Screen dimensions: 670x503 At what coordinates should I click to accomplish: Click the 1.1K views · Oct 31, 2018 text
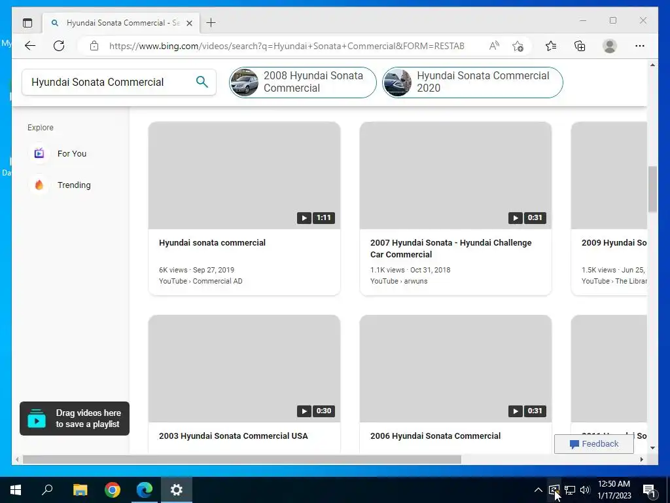pos(410,270)
